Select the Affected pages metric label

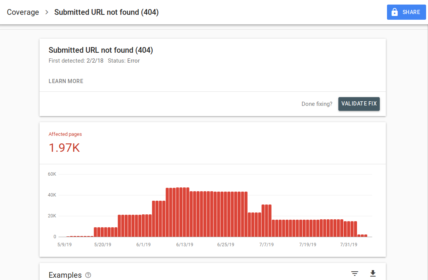[65, 134]
